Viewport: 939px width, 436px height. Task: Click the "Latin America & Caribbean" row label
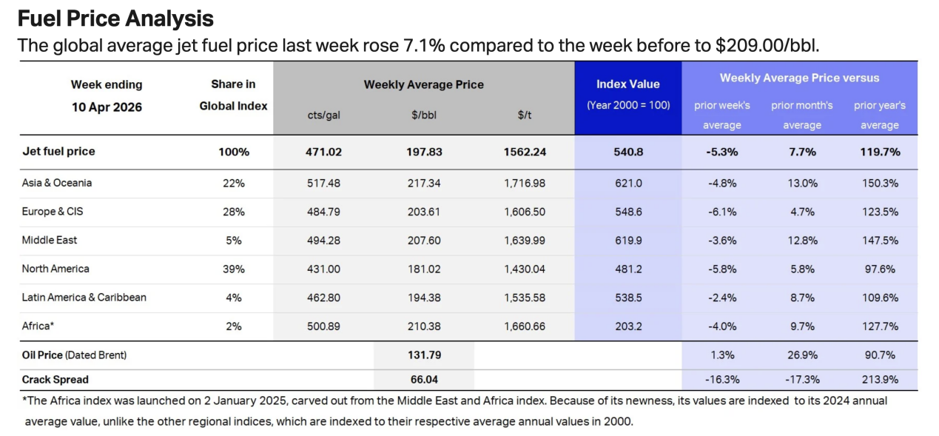[x=84, y=298]
